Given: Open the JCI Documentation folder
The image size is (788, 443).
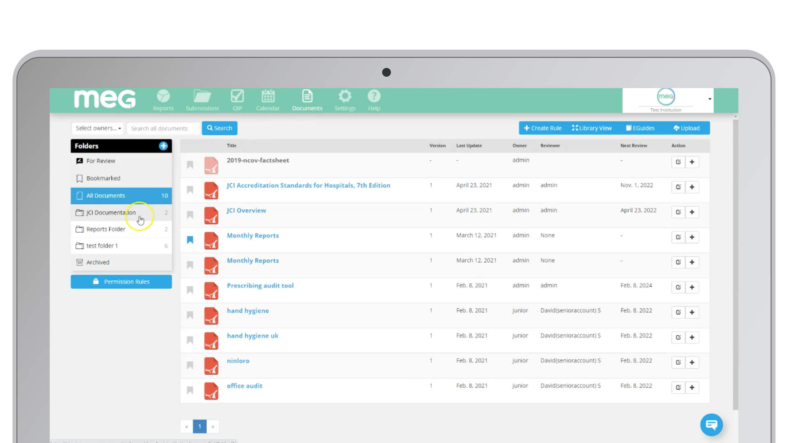Looking at the screenshot, I should pyautogui.click(x=110, y=212).
